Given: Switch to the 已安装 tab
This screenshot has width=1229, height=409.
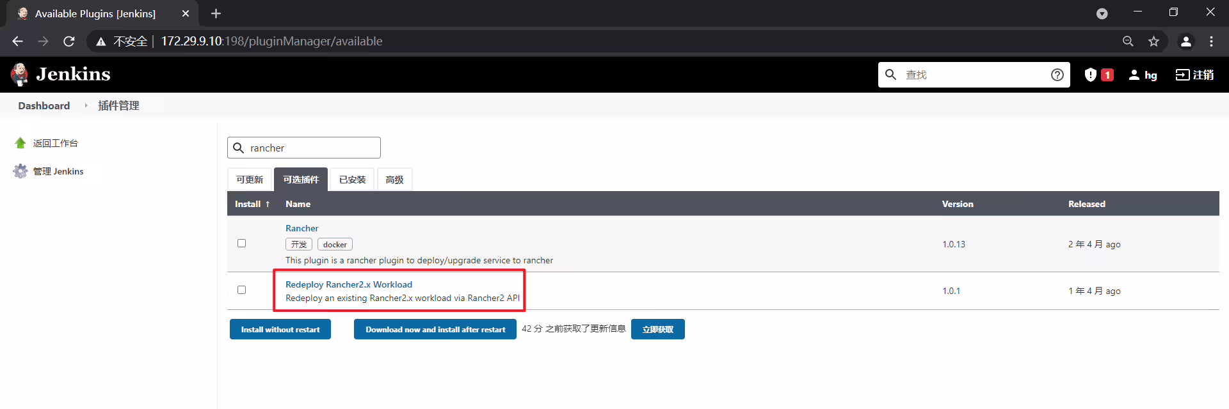Looking at the screenshot, I should [352, 180].
